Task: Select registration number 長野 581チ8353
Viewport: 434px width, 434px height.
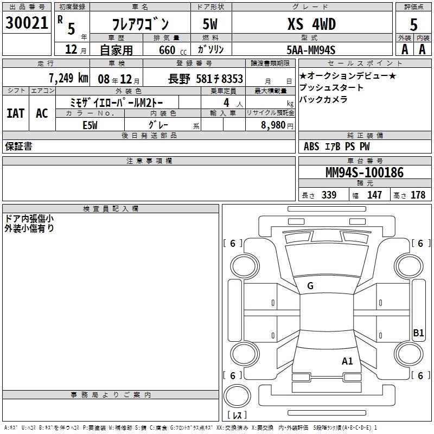Action: [206, 79]
